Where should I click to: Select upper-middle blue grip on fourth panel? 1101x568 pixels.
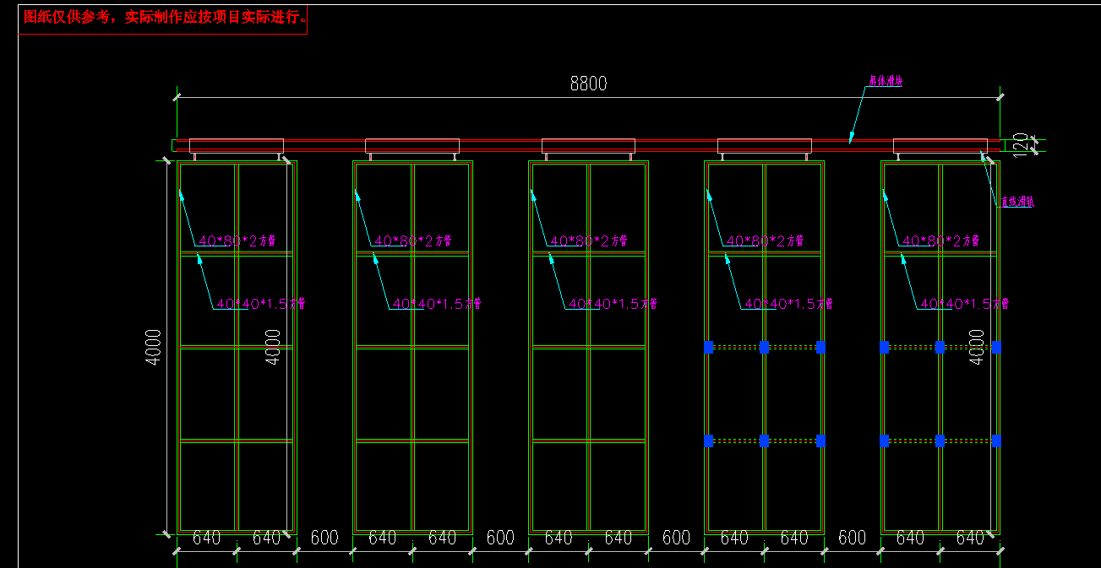point(764,347)
